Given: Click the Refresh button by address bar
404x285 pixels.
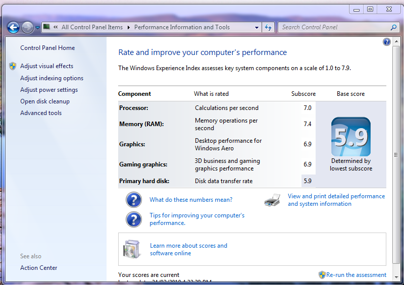Looking at the screenshot, I should click(x=268, y=27).
